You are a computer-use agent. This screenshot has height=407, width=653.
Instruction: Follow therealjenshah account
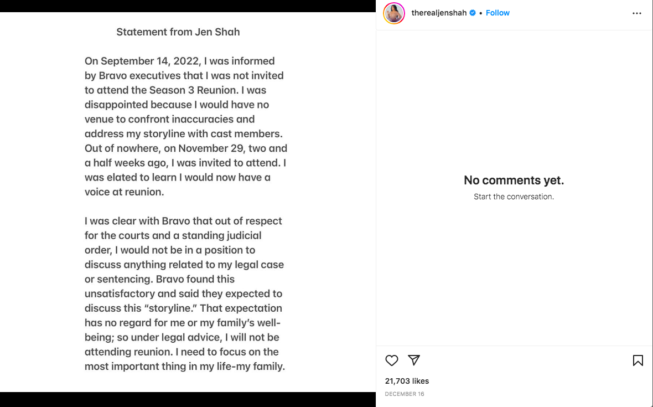pyautogui.click(x=497, y=13)
